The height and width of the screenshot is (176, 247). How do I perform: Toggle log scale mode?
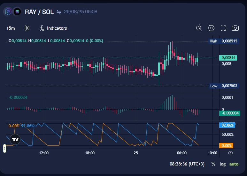(223, 164)
